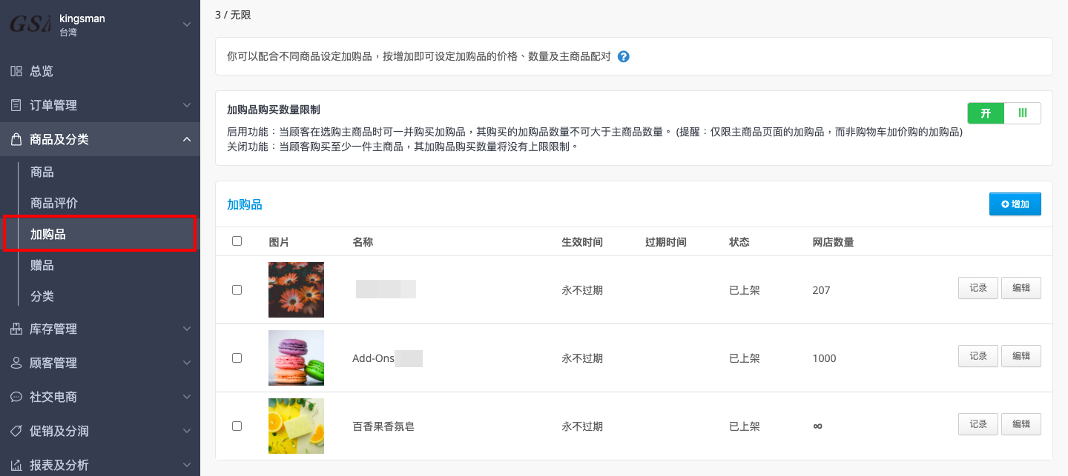The height and width of the screenshot is (476, 1068).
Task: Click the 生效时间 column header
Action: click(x=582, y=242)
